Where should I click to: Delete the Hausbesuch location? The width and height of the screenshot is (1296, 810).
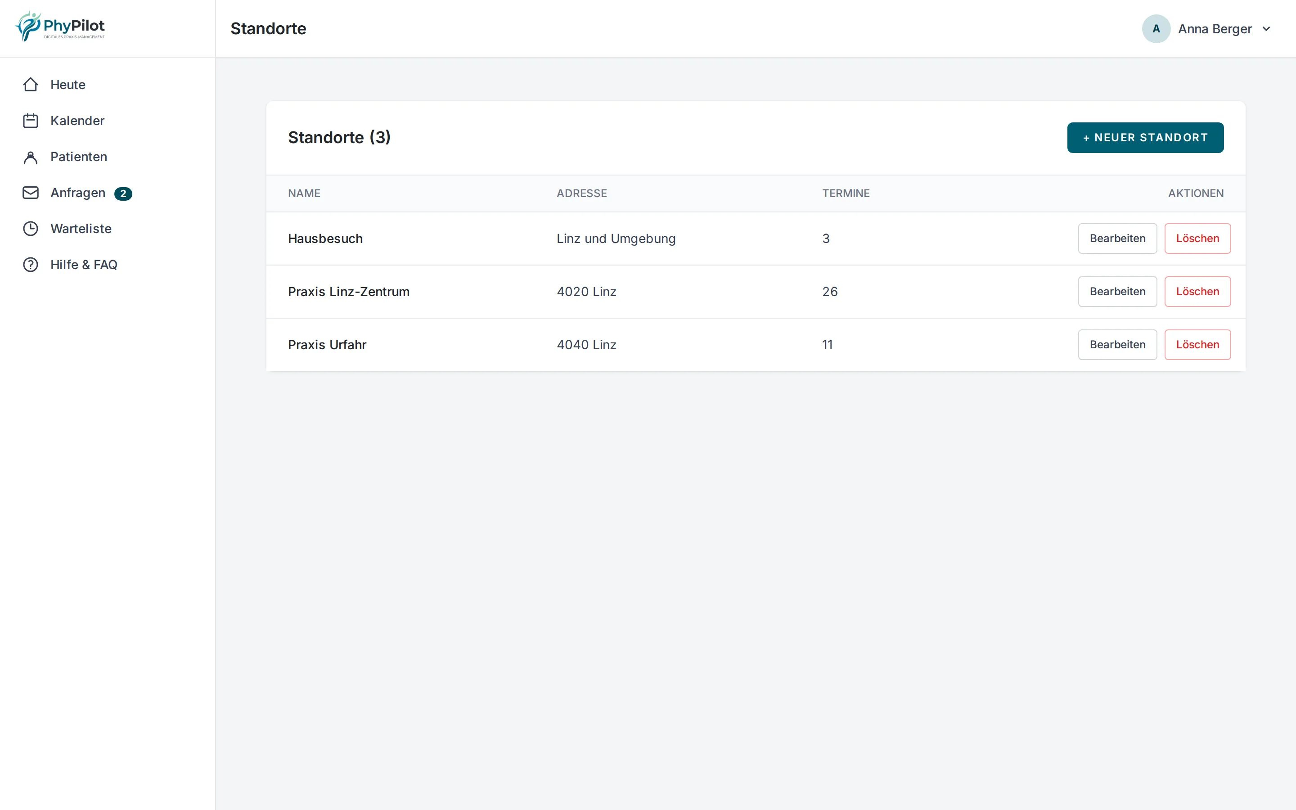click(1197, 238)
